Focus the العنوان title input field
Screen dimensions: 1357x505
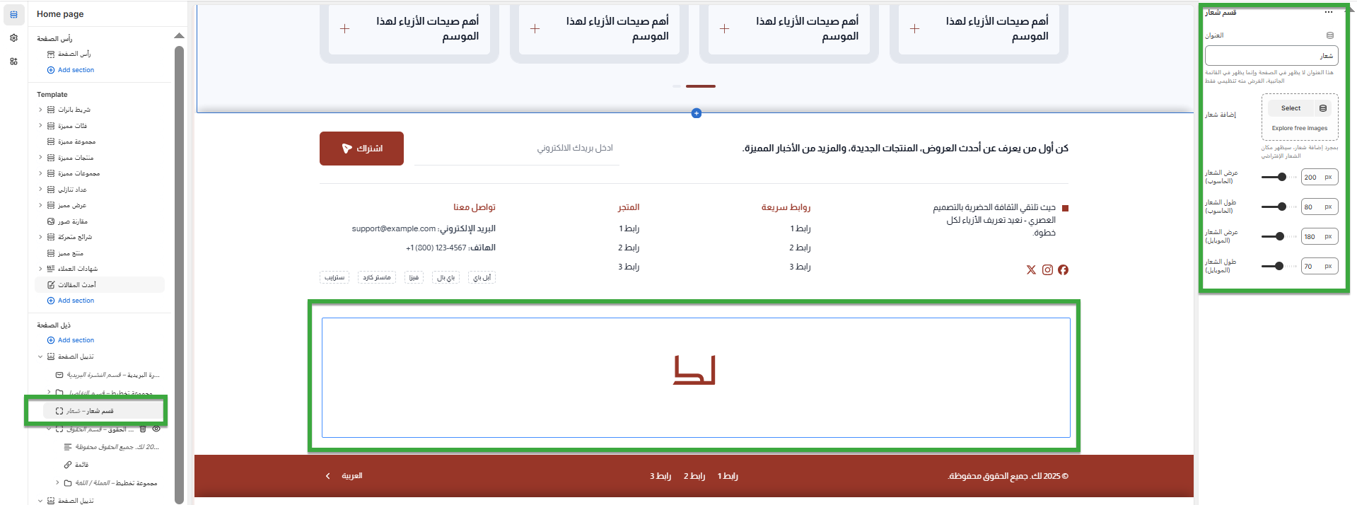click(1271, 56)
